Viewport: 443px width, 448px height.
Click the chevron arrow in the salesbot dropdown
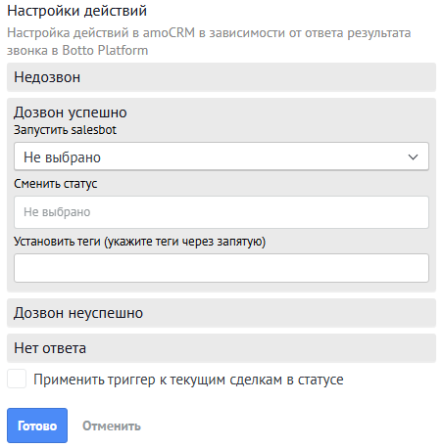[413, 157]
